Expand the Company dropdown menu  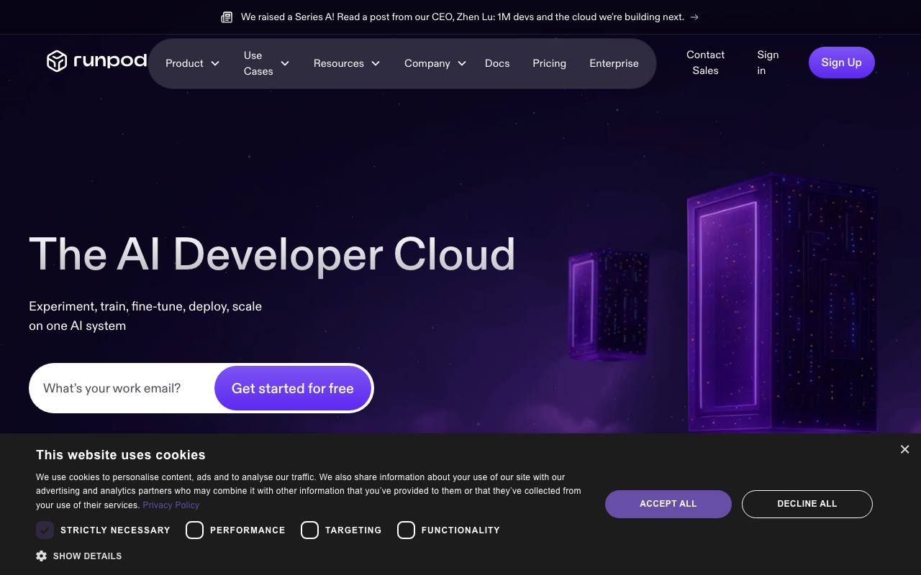point(435,63)
